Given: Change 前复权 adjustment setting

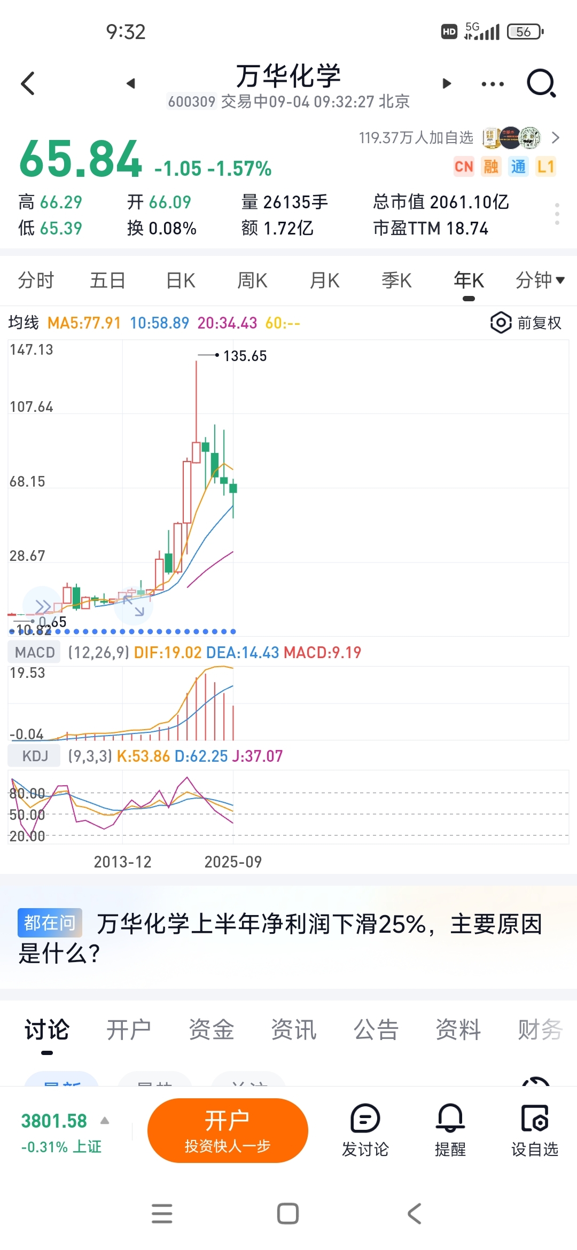Looking at the screenshot, I should coord(526,323).
